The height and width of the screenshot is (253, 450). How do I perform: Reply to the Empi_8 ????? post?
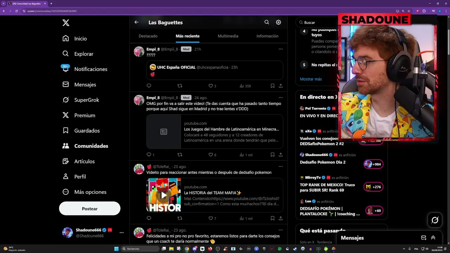149,86
